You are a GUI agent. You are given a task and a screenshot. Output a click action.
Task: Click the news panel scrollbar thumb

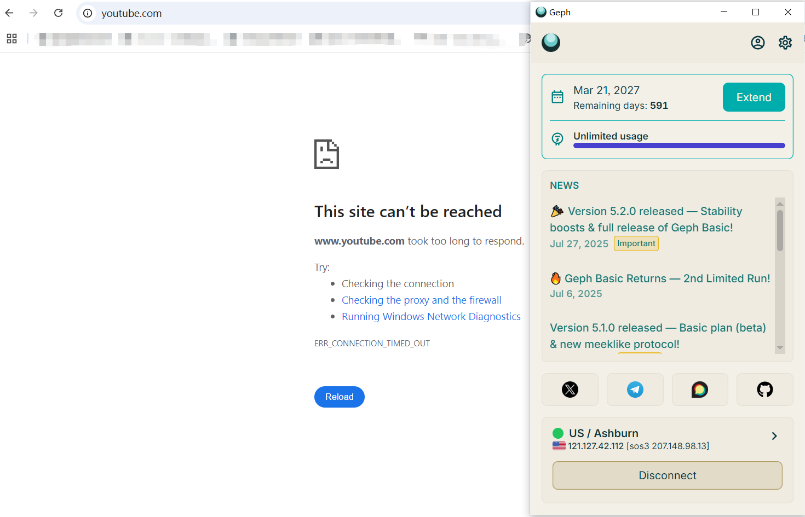click(780, 230)
